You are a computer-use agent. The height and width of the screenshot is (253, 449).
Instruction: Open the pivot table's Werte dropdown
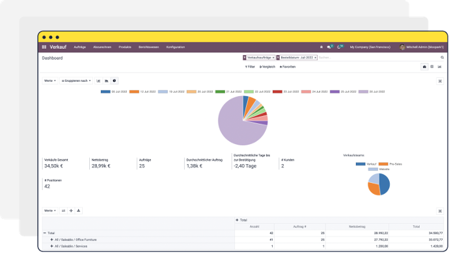coord(50,211)
